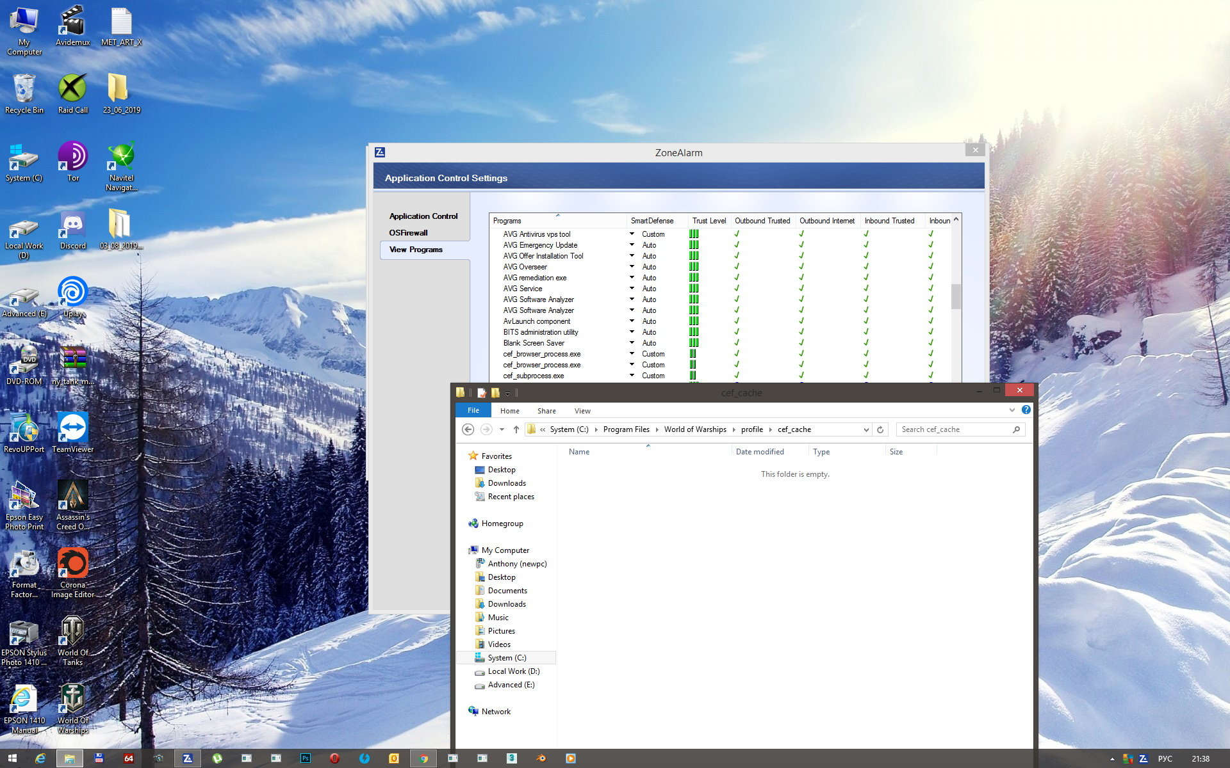1230x768 pixels.
Task: Click the profile breadcrumb segment
Action: (752, 429)
